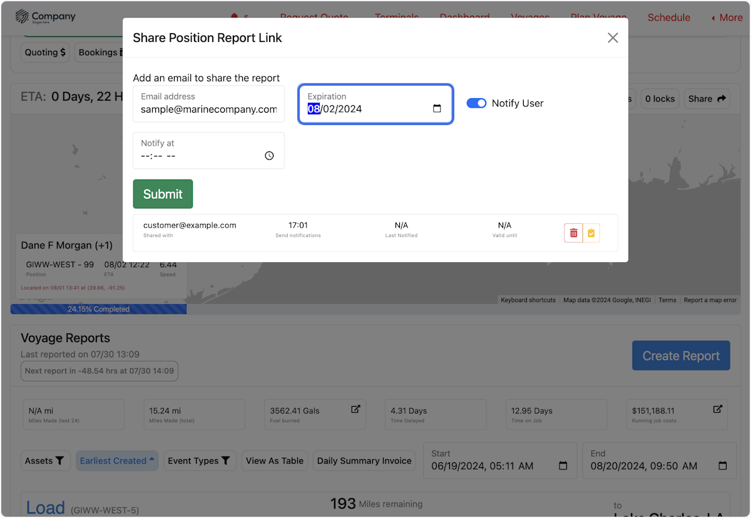Open external link icon on Fuel burned

355,409
